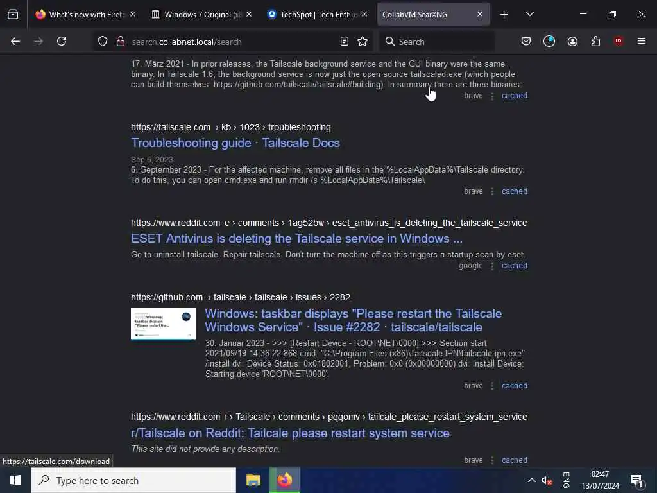
Task: Open uBlock Origin extension icon
Action: 619,41
